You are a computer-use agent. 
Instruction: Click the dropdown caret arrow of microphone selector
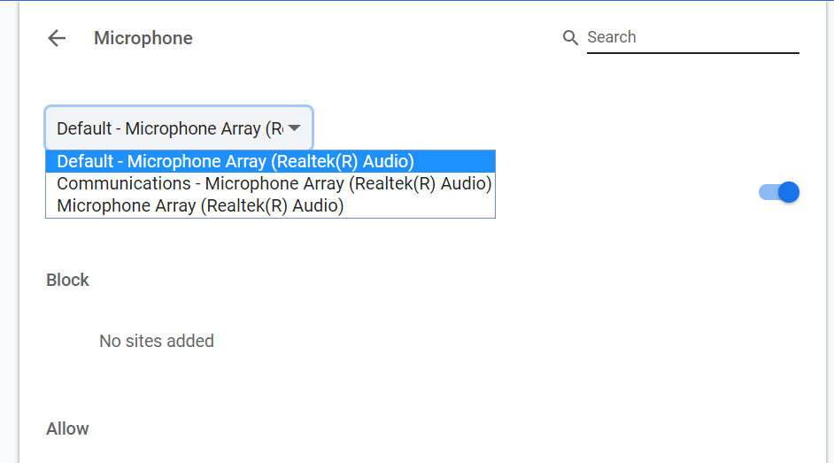coord(295,128)
